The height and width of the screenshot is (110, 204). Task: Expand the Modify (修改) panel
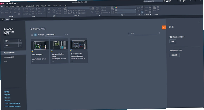coord(34,16)
